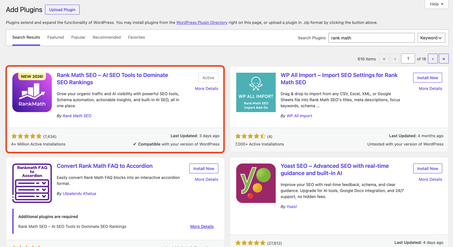The height and width of the screenshot is (247, 453).
Task: Click '4+ Million Active Installations' text
Action: pyautogui.click(x=38, y=144)
